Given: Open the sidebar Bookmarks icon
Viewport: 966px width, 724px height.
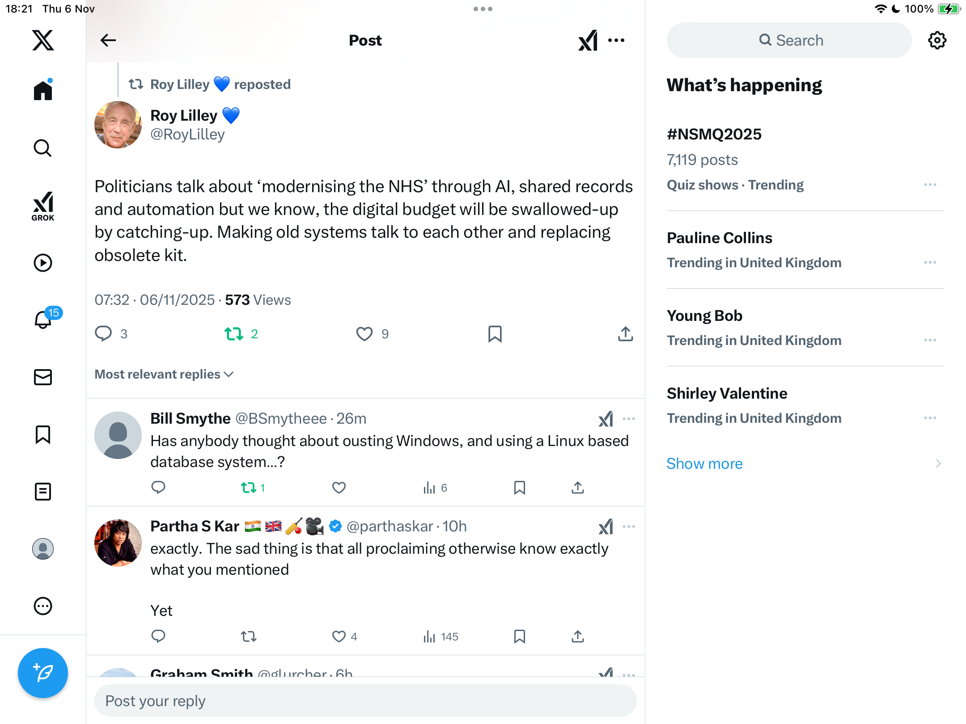Looking at the screenshot, I should (43, 434).
